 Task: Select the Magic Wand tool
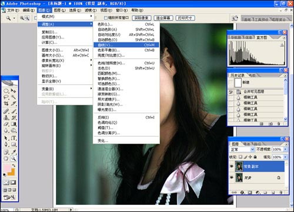click(14, 97)
